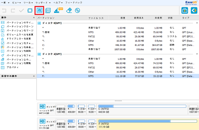Open the WinPE bootable disc creator

point(77,10)
